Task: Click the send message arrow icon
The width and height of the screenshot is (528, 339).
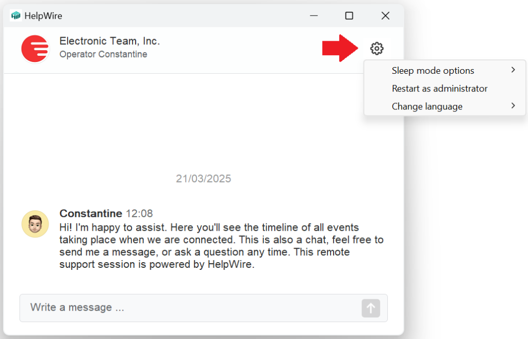Action: [x=370, y=308]
